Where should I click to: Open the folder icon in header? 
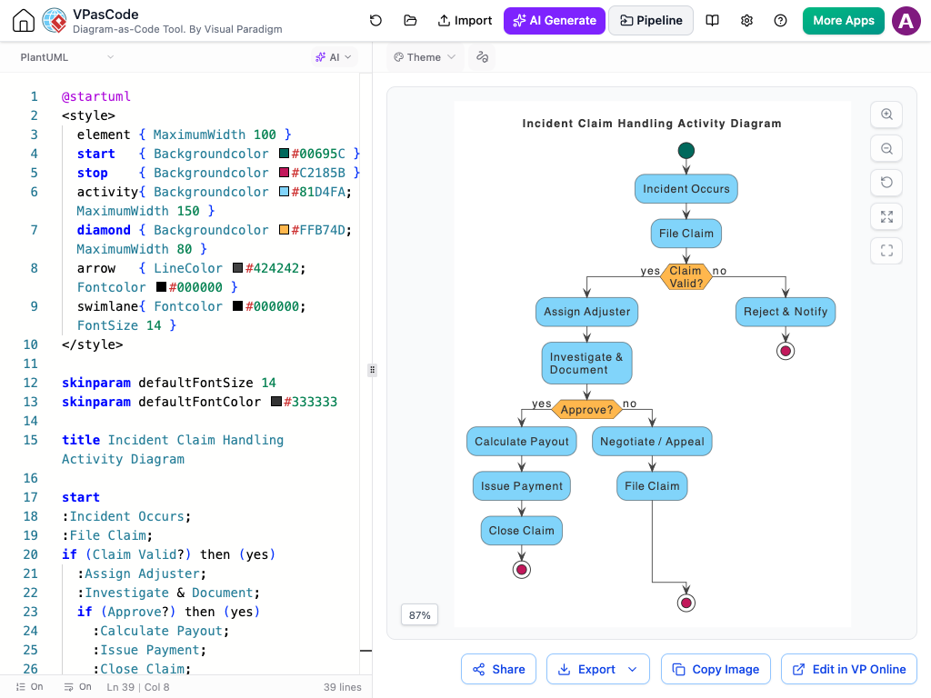pos(410,20)
